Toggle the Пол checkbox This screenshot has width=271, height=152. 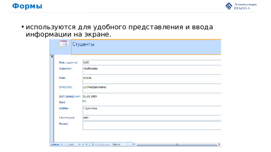[x=84, y=101]
